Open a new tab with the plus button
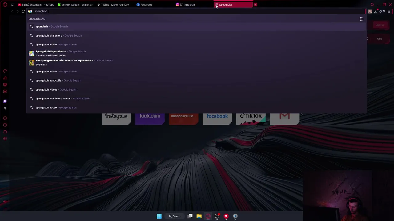394x221 pixels. pyautogui.click(x=255, y=5)
